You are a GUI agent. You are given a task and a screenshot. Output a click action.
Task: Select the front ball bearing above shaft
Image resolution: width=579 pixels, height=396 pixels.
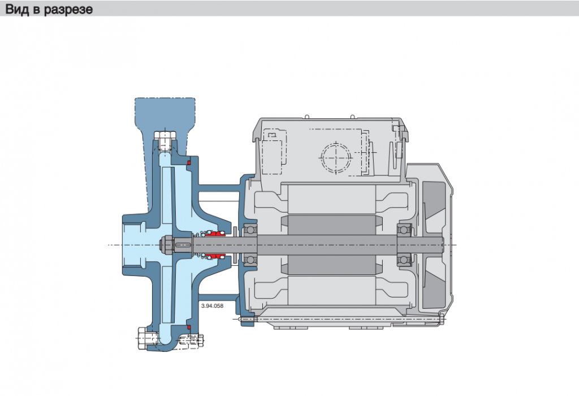(x=250, y=230)
